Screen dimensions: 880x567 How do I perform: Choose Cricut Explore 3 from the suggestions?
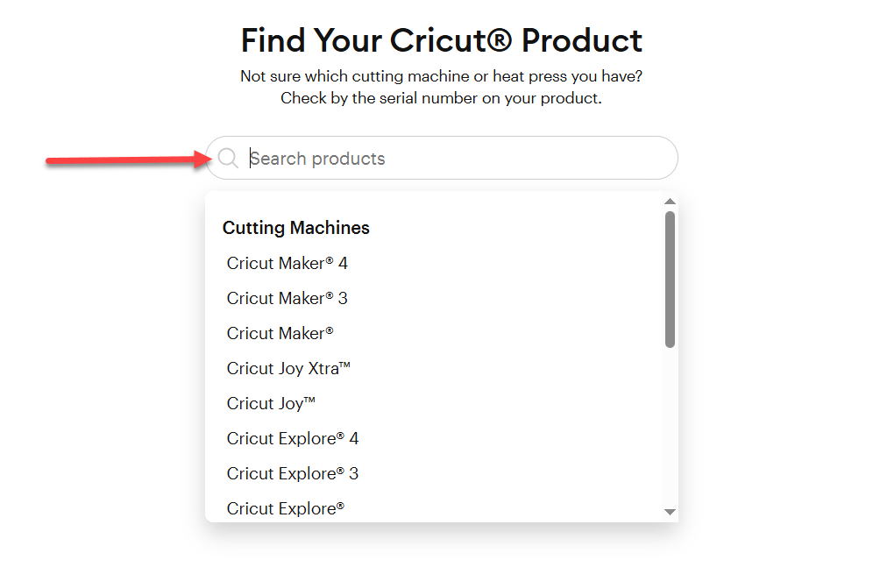click(293, 473)
